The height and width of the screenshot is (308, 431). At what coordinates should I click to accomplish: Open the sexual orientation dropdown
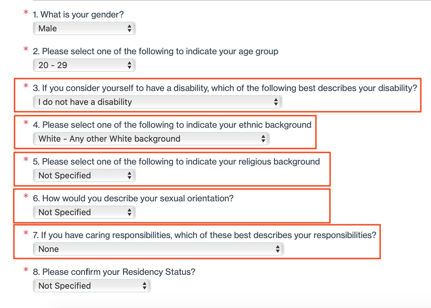point(84,212)
